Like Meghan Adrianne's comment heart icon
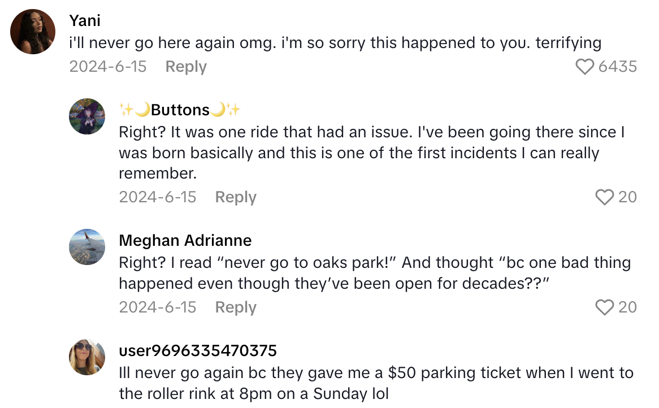 pos(605,307)
